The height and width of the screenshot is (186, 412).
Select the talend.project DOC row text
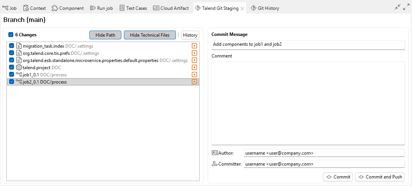point(42,67)
